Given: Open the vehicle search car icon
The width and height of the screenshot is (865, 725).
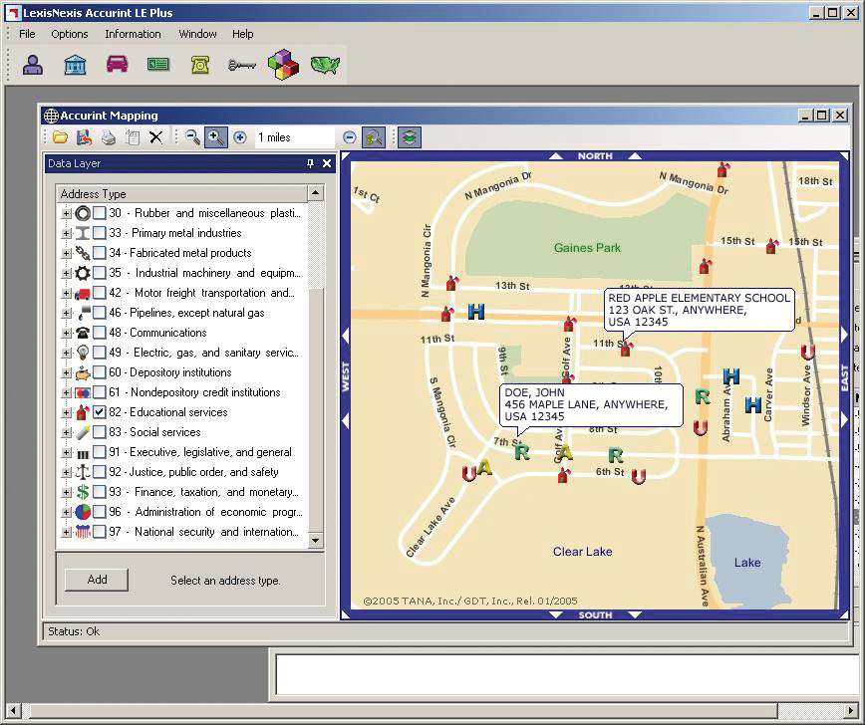Looking at the screenshot, I should [x=117, y=66].
